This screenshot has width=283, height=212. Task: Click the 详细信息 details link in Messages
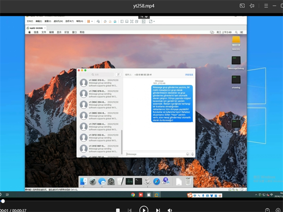click(189, 74)
